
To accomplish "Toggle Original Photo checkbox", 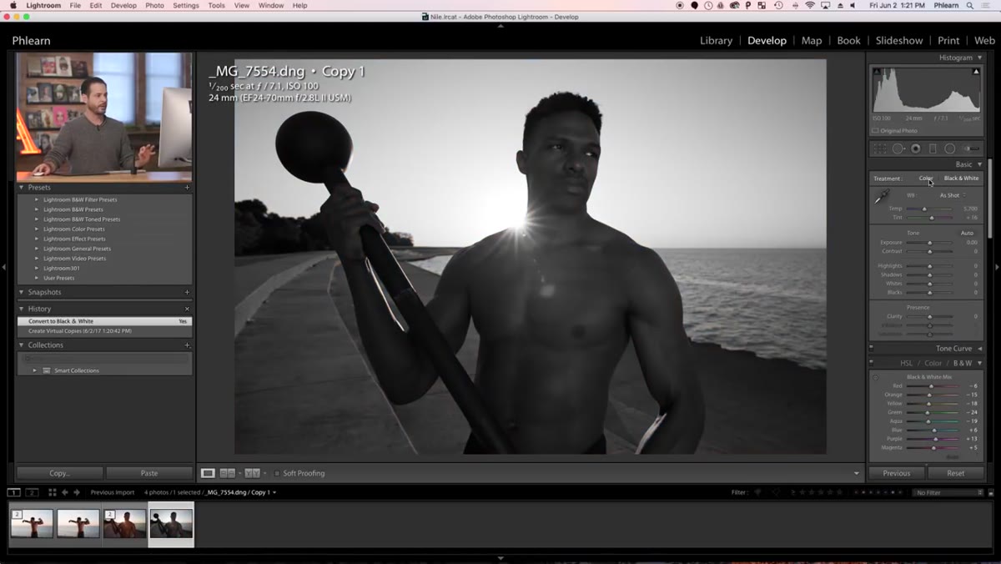I will 876,130.
